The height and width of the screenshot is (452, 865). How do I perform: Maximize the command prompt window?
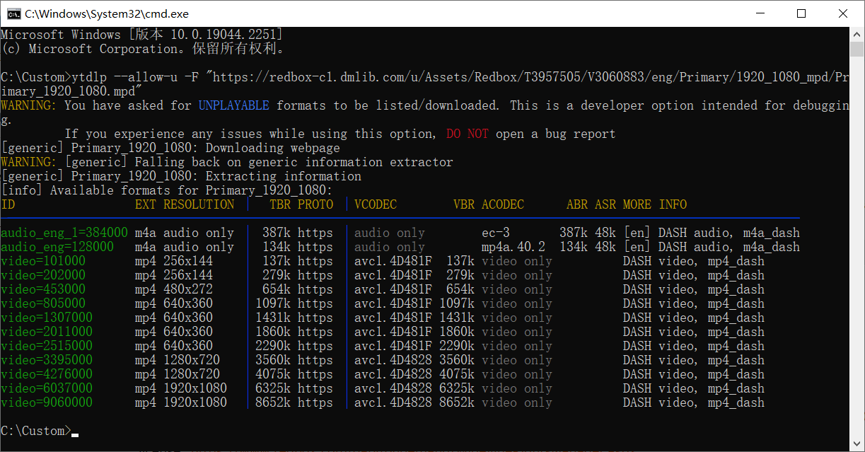(801, 13)
